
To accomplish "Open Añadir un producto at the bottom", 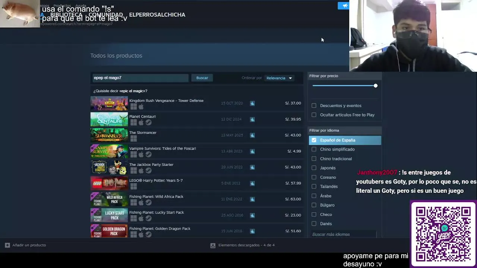I will coord(25,245).
